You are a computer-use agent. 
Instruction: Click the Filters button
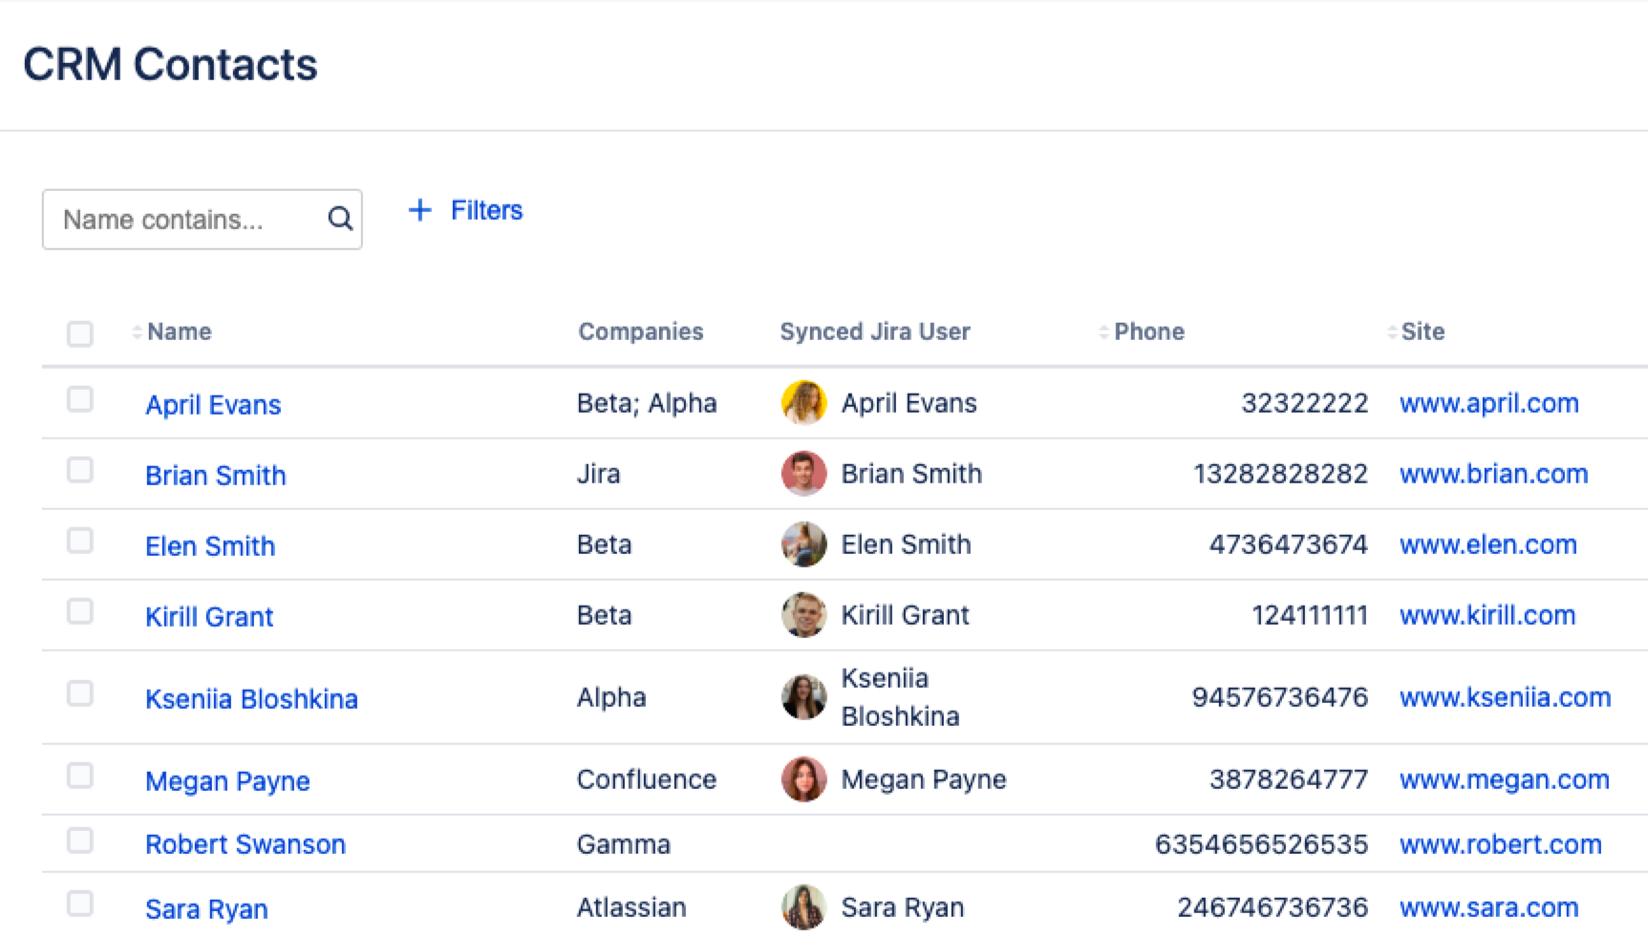click(485, 210)
